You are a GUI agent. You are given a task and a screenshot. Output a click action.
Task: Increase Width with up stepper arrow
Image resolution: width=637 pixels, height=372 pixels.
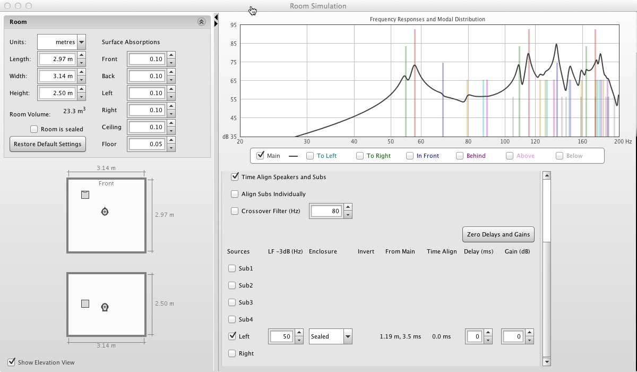[x=81, y=72]
